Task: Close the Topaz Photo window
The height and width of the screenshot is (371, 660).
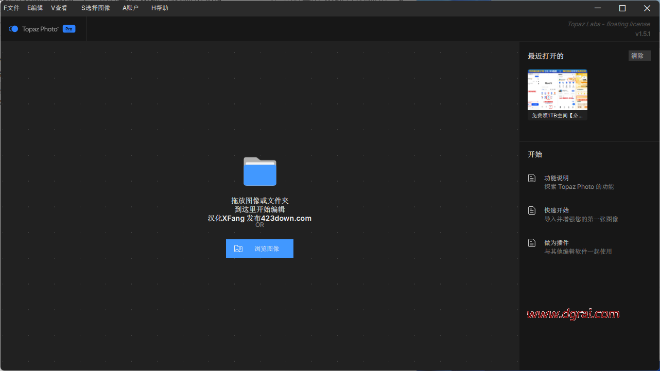Action: [647, 8]
